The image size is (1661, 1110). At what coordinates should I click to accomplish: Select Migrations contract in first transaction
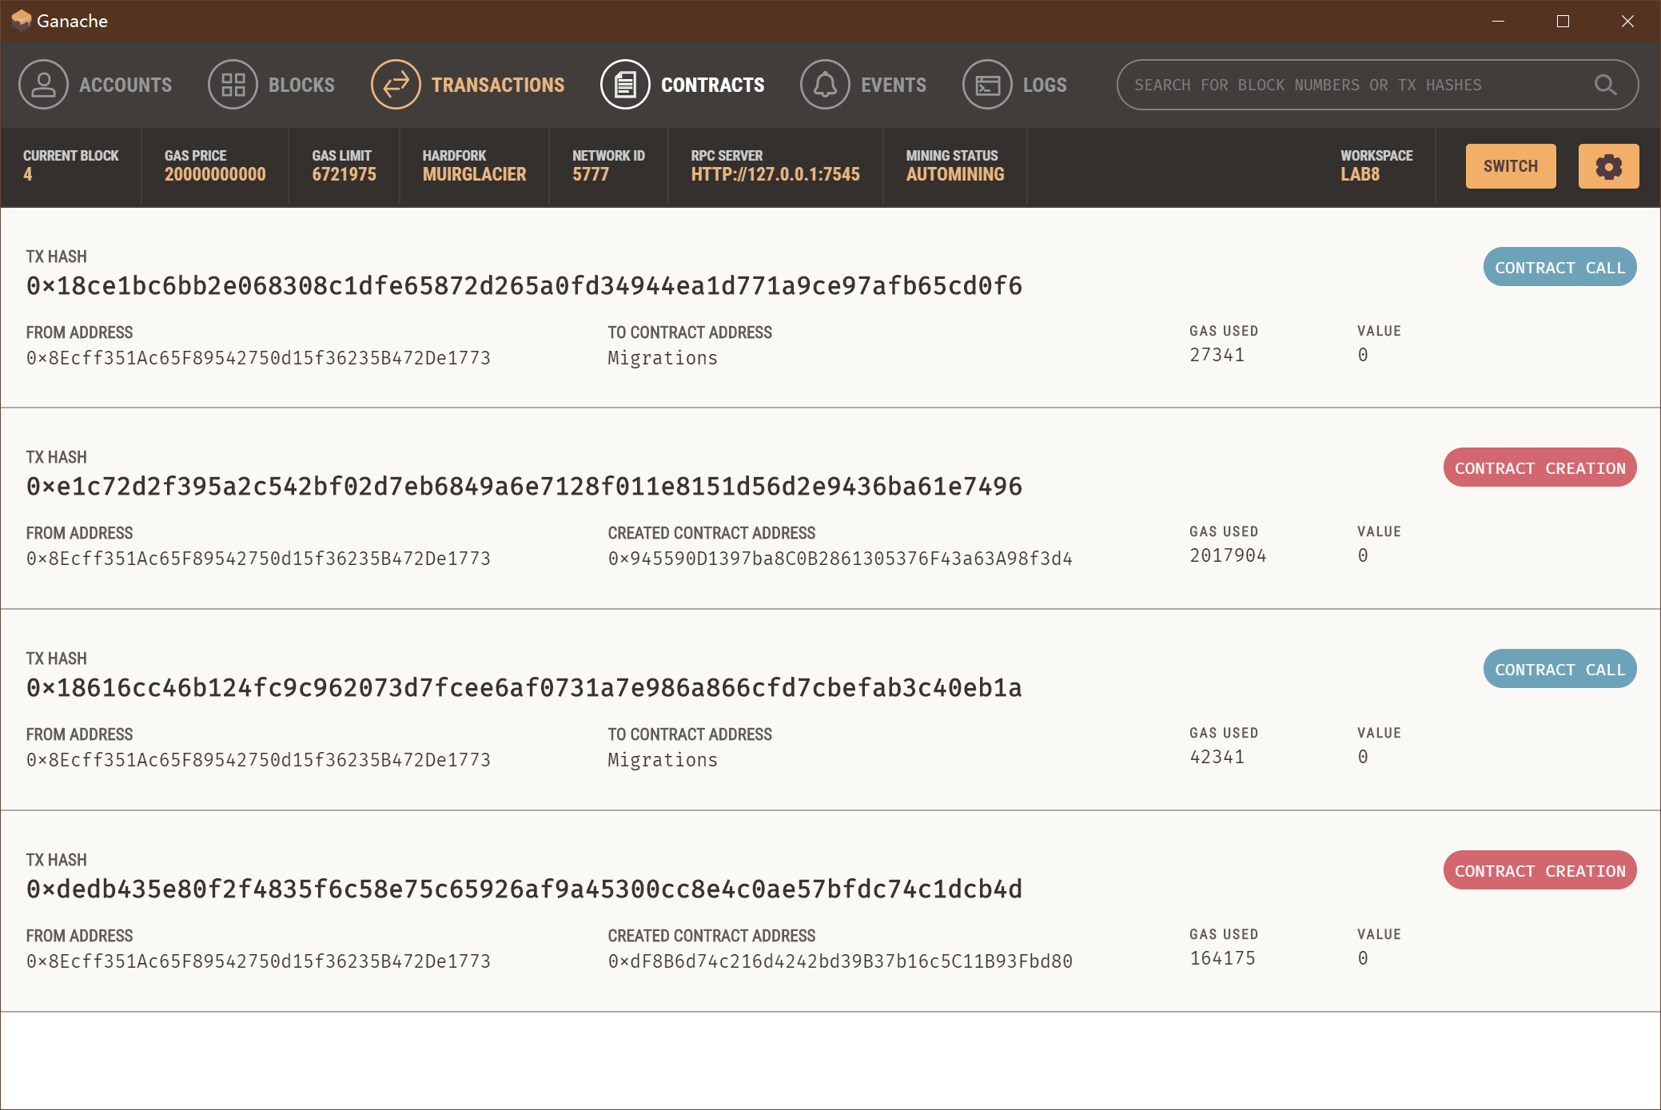click(x=663, y=358)
